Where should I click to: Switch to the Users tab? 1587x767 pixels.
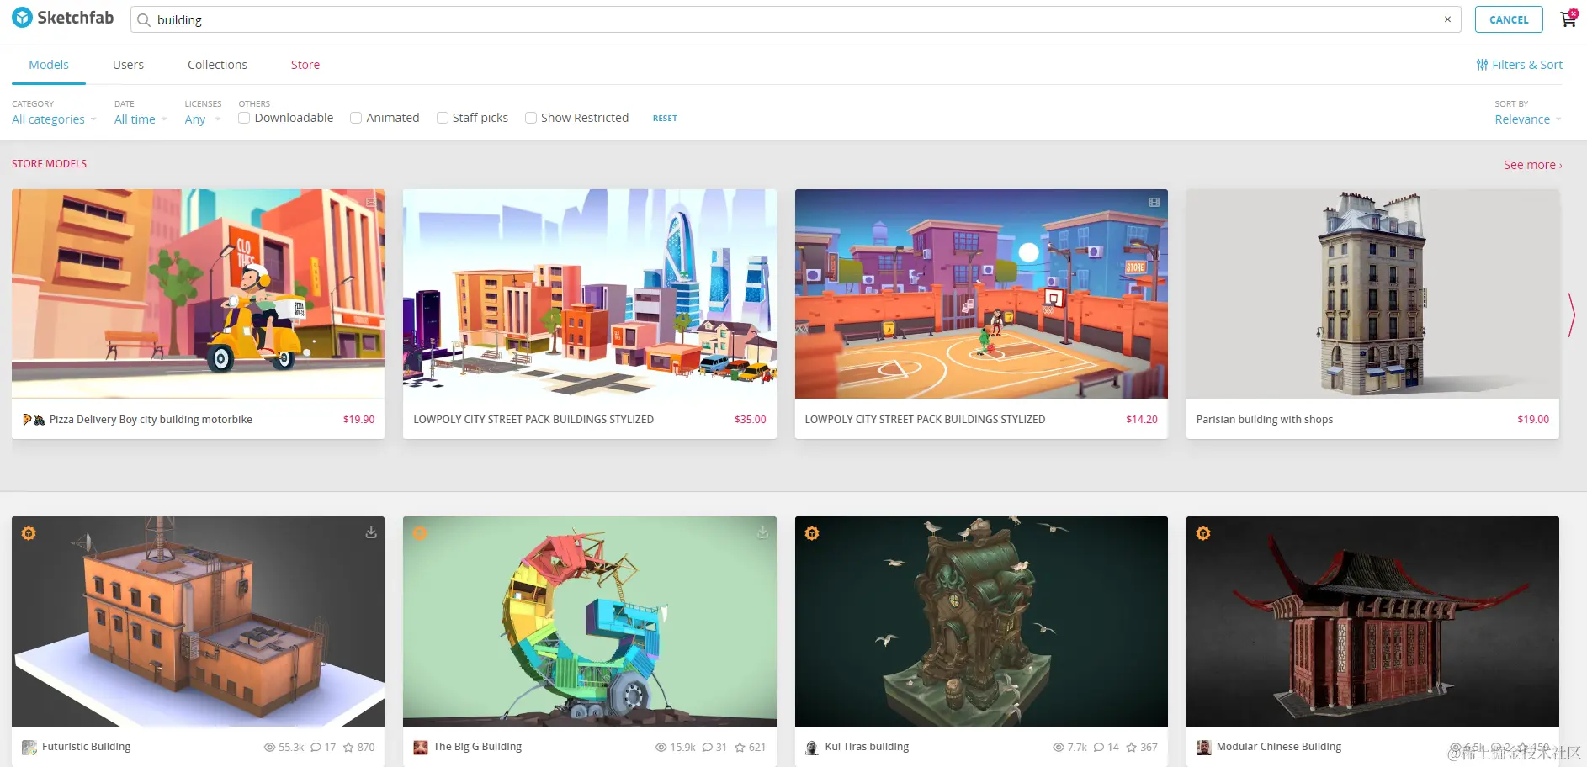128,65
